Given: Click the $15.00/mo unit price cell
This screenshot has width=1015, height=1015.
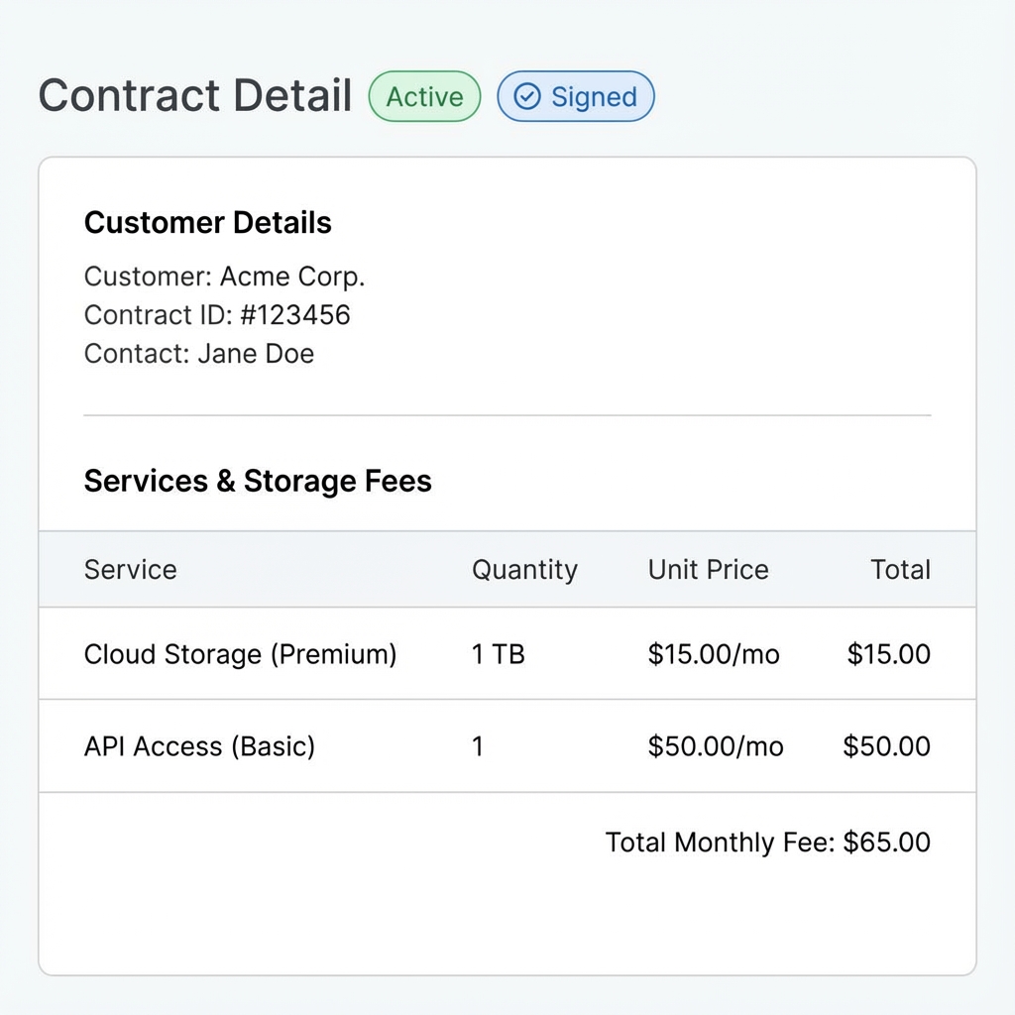Looking at the screenshot, I should tap(714, 654).
